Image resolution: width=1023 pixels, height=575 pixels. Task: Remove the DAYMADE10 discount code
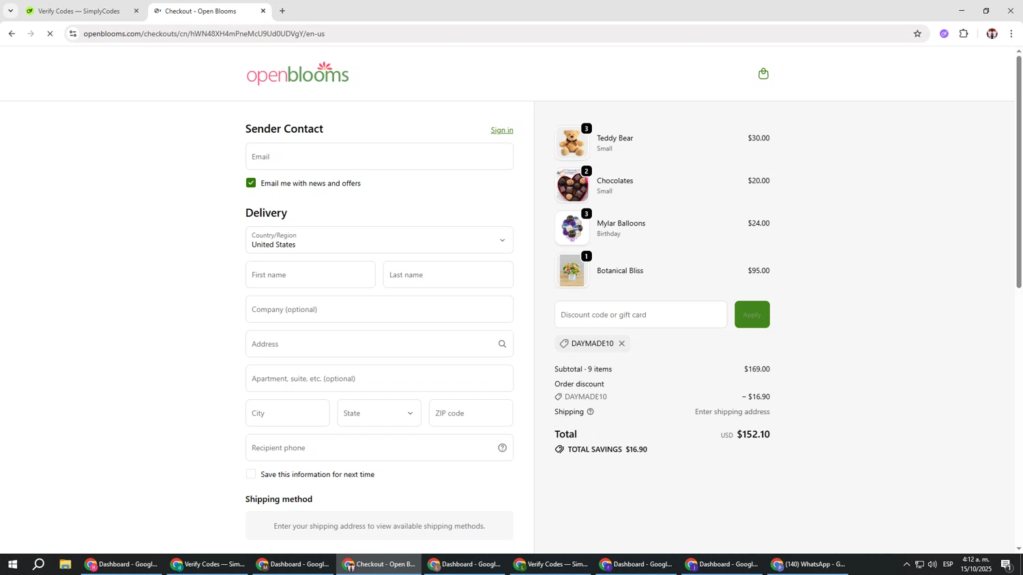point(621,343)
